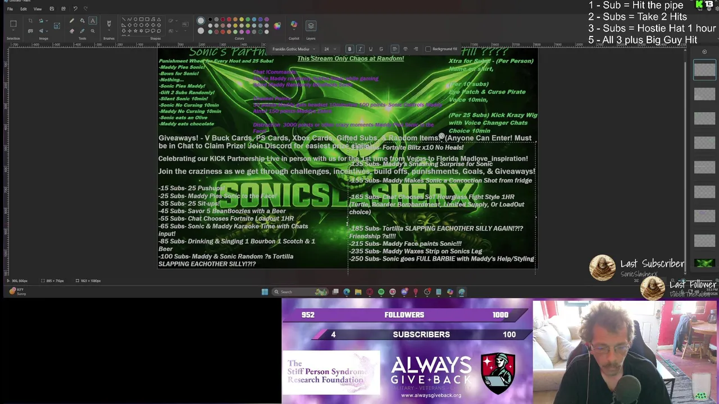Toggle the Layers panel
This screenshot has height=404, width=719.
[311, 26]
